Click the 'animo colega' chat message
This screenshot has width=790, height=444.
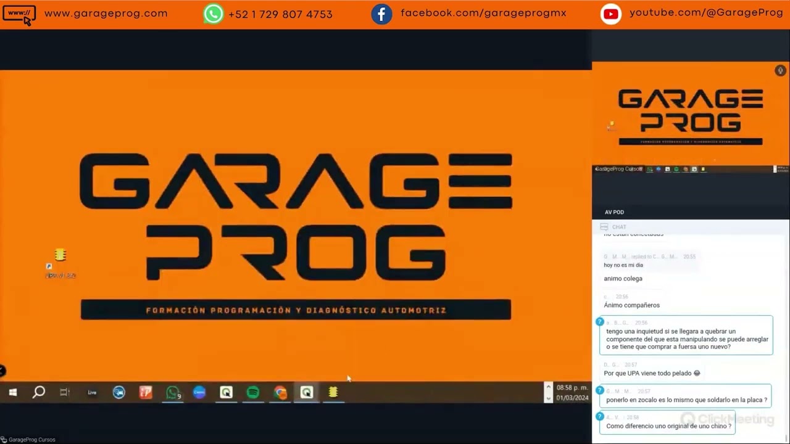coord(623,279)
